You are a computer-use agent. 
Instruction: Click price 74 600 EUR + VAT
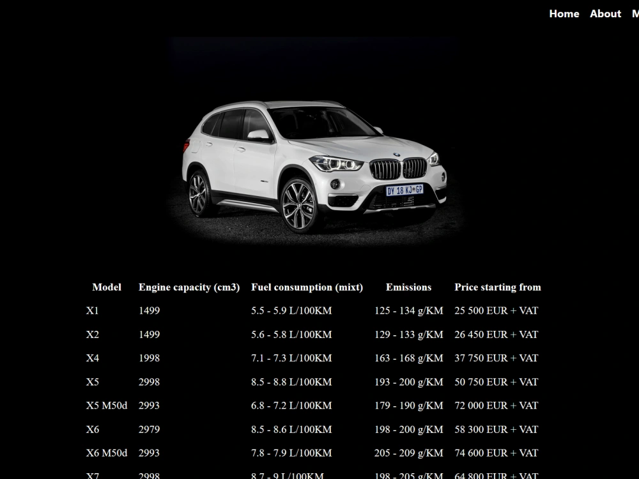coord(497,453)
